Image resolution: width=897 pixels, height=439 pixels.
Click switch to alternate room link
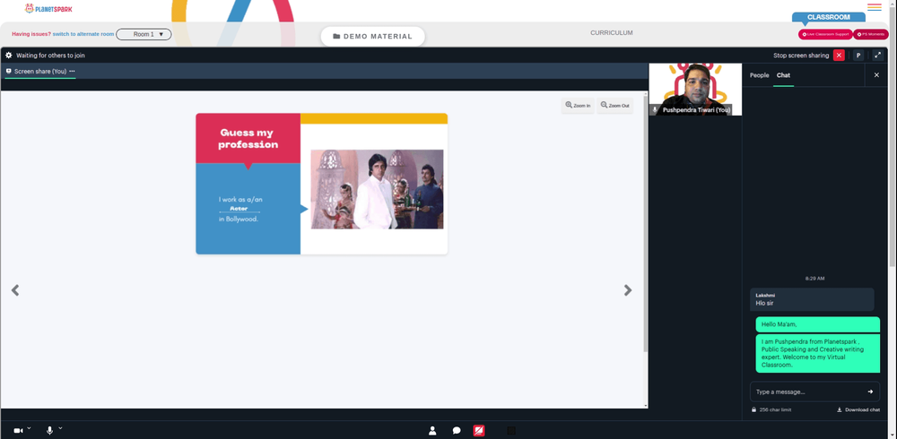(83, 34)
